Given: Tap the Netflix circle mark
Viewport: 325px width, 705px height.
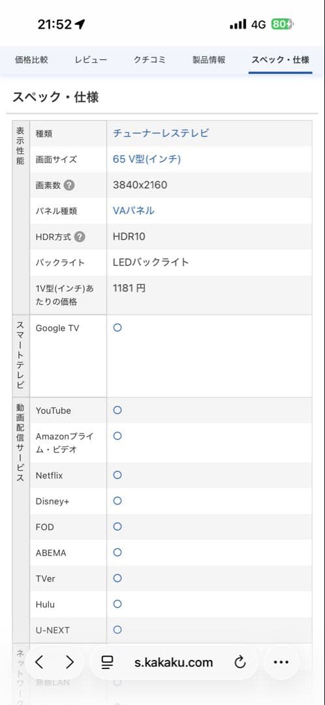Looking at the screenshot, I should coord(117,475).
